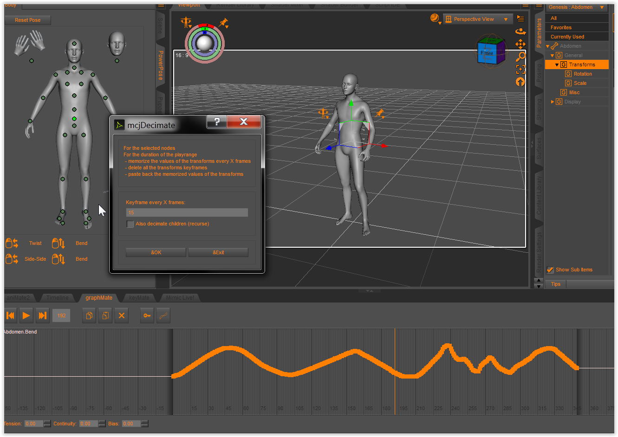
Task: Click the help question mark in mcjDecimate
Action: (217, 122)
